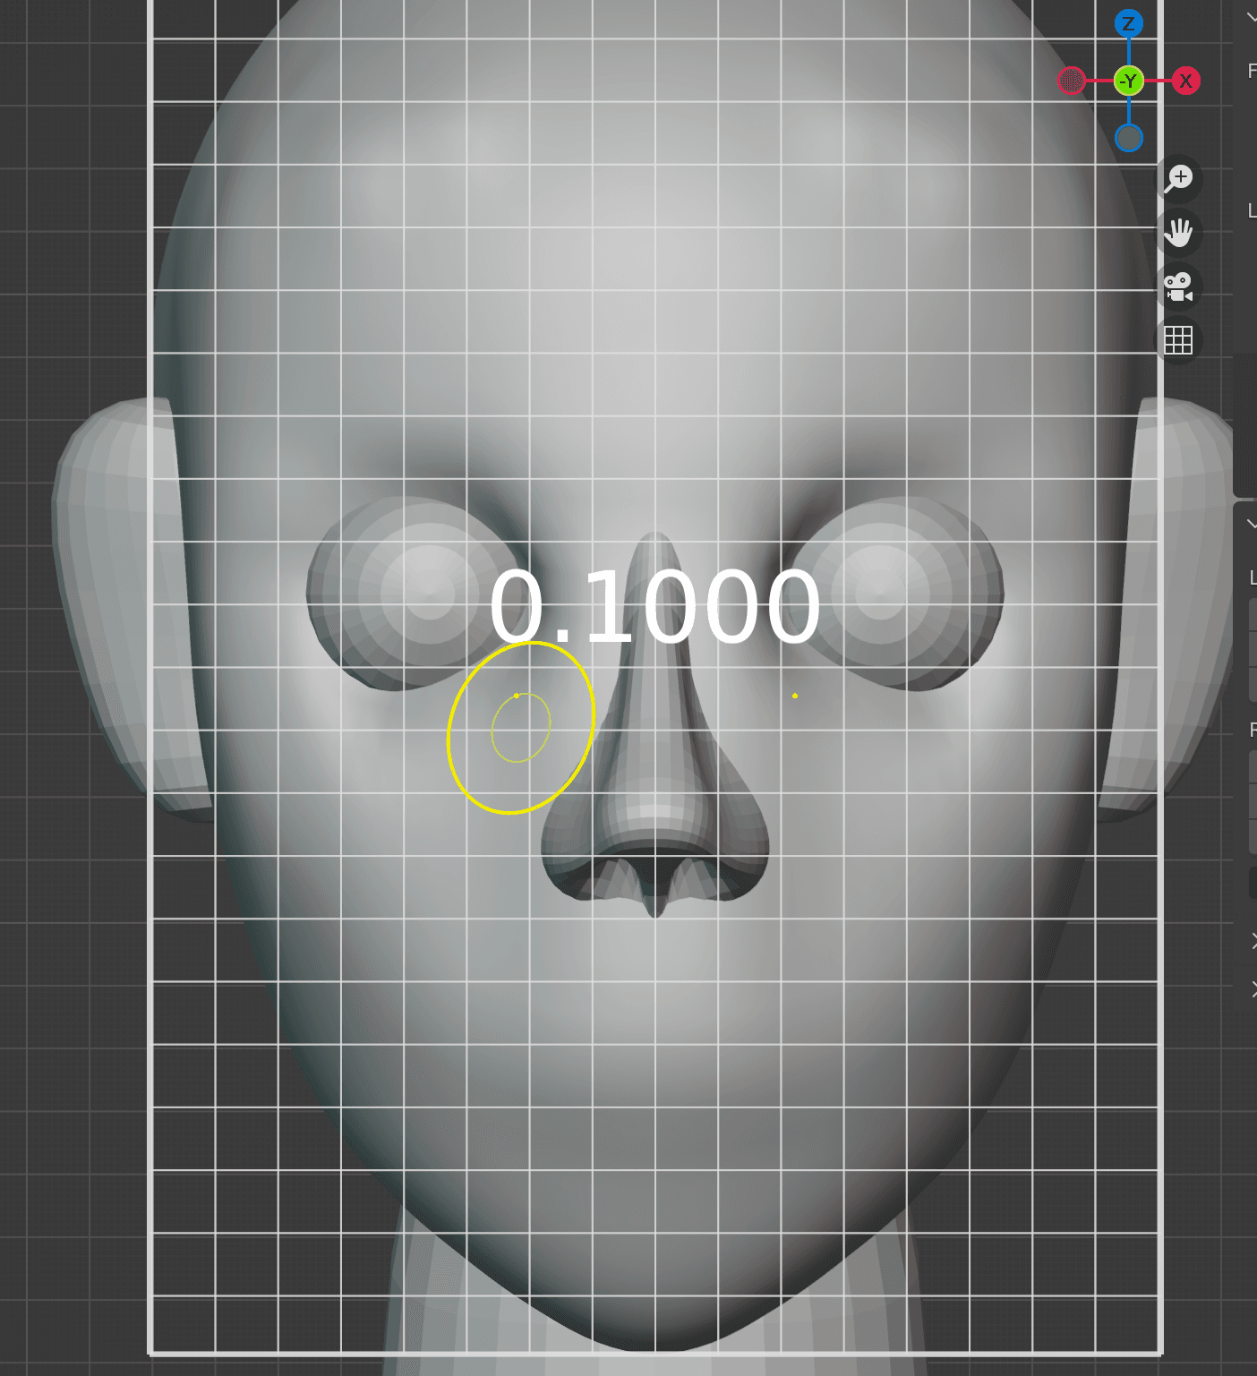Click the hollow red negative X axis ball
The image size is (1257, 1376).
(1072, 81)
